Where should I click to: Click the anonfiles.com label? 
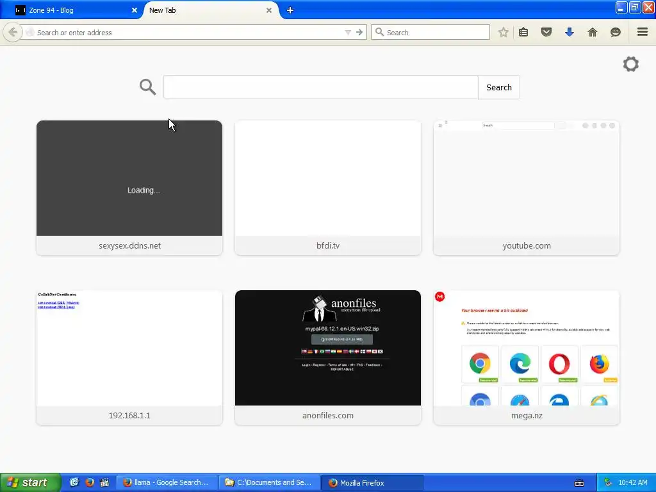(x=328, y=415)
